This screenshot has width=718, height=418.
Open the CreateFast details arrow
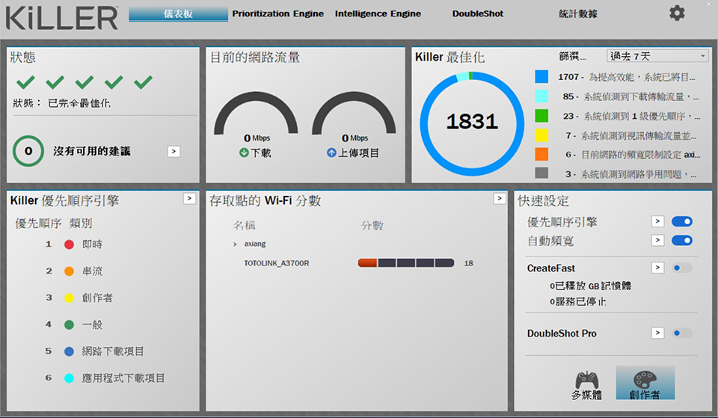click(657, 268)
